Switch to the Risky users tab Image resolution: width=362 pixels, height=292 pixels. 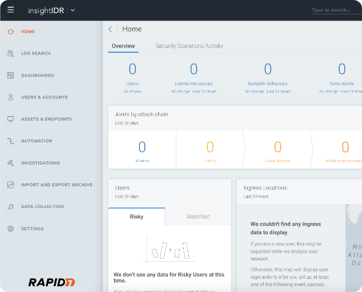pyautogui.click(x=136, y=217)
